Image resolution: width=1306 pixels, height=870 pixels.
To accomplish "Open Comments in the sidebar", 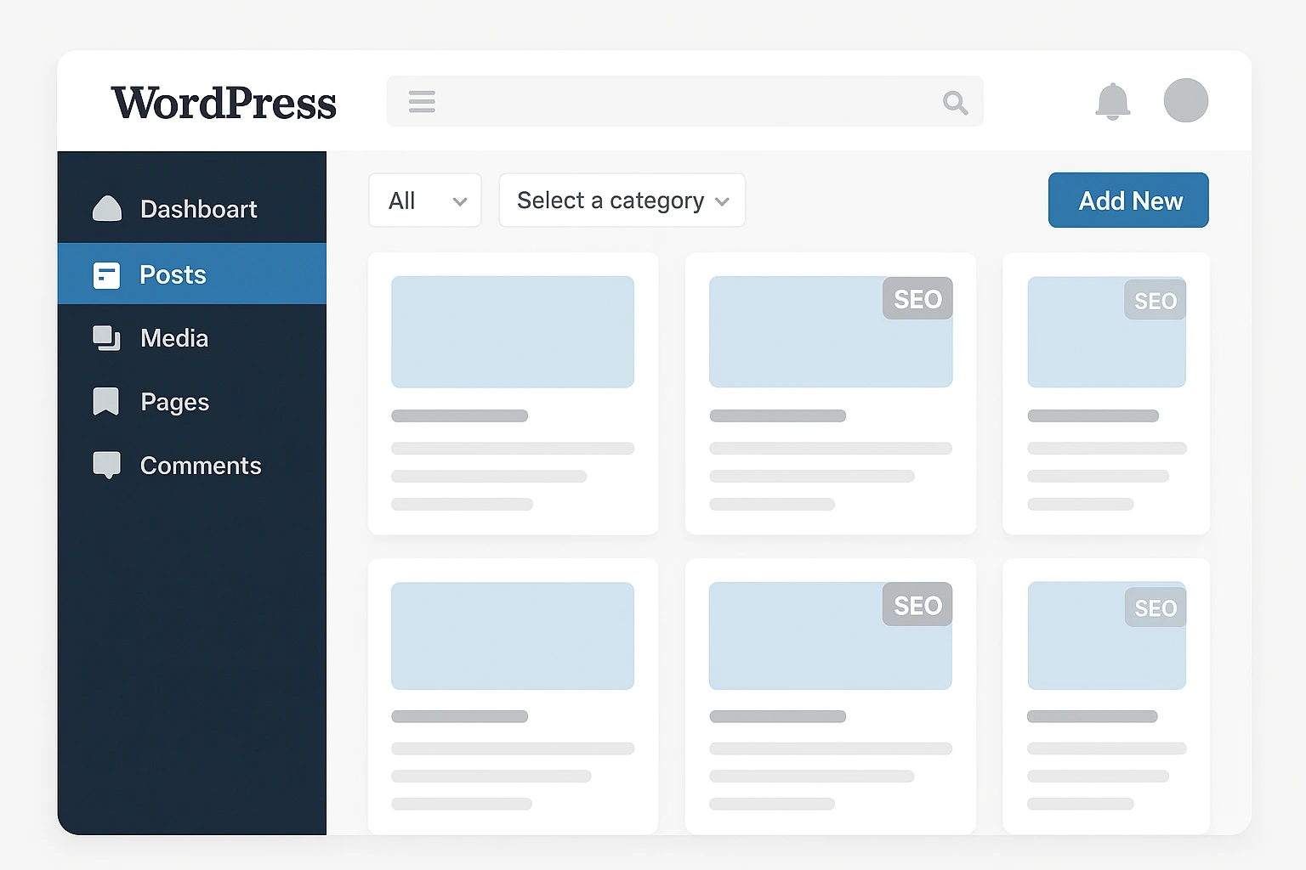I will tap(192, 465).
